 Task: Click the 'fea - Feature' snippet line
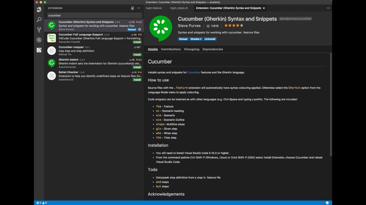pos(165,106)
